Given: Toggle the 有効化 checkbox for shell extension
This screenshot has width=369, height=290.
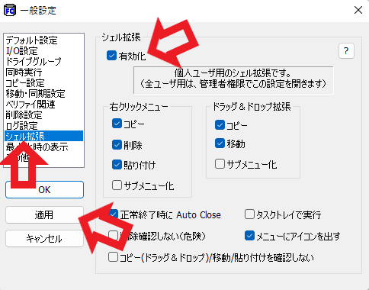Looking at the screenshot, I should pyautogui.click(x=111, y=56).
